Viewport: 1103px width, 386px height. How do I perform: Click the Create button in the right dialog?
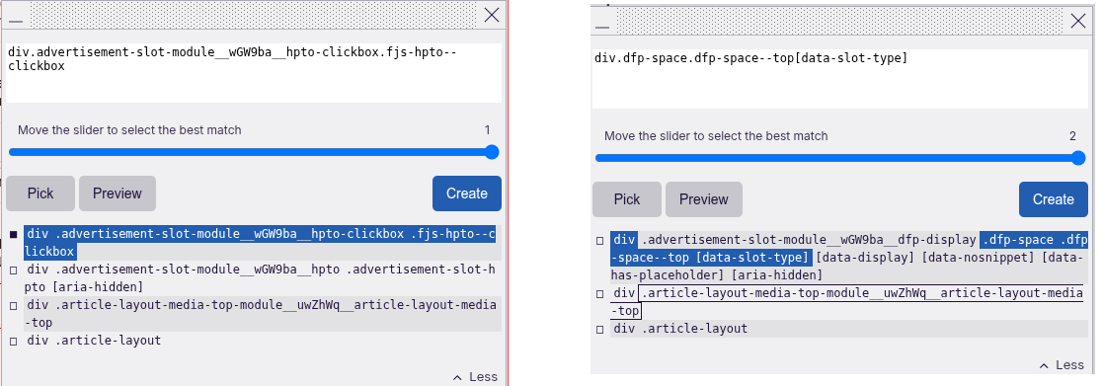(1053, 199)
